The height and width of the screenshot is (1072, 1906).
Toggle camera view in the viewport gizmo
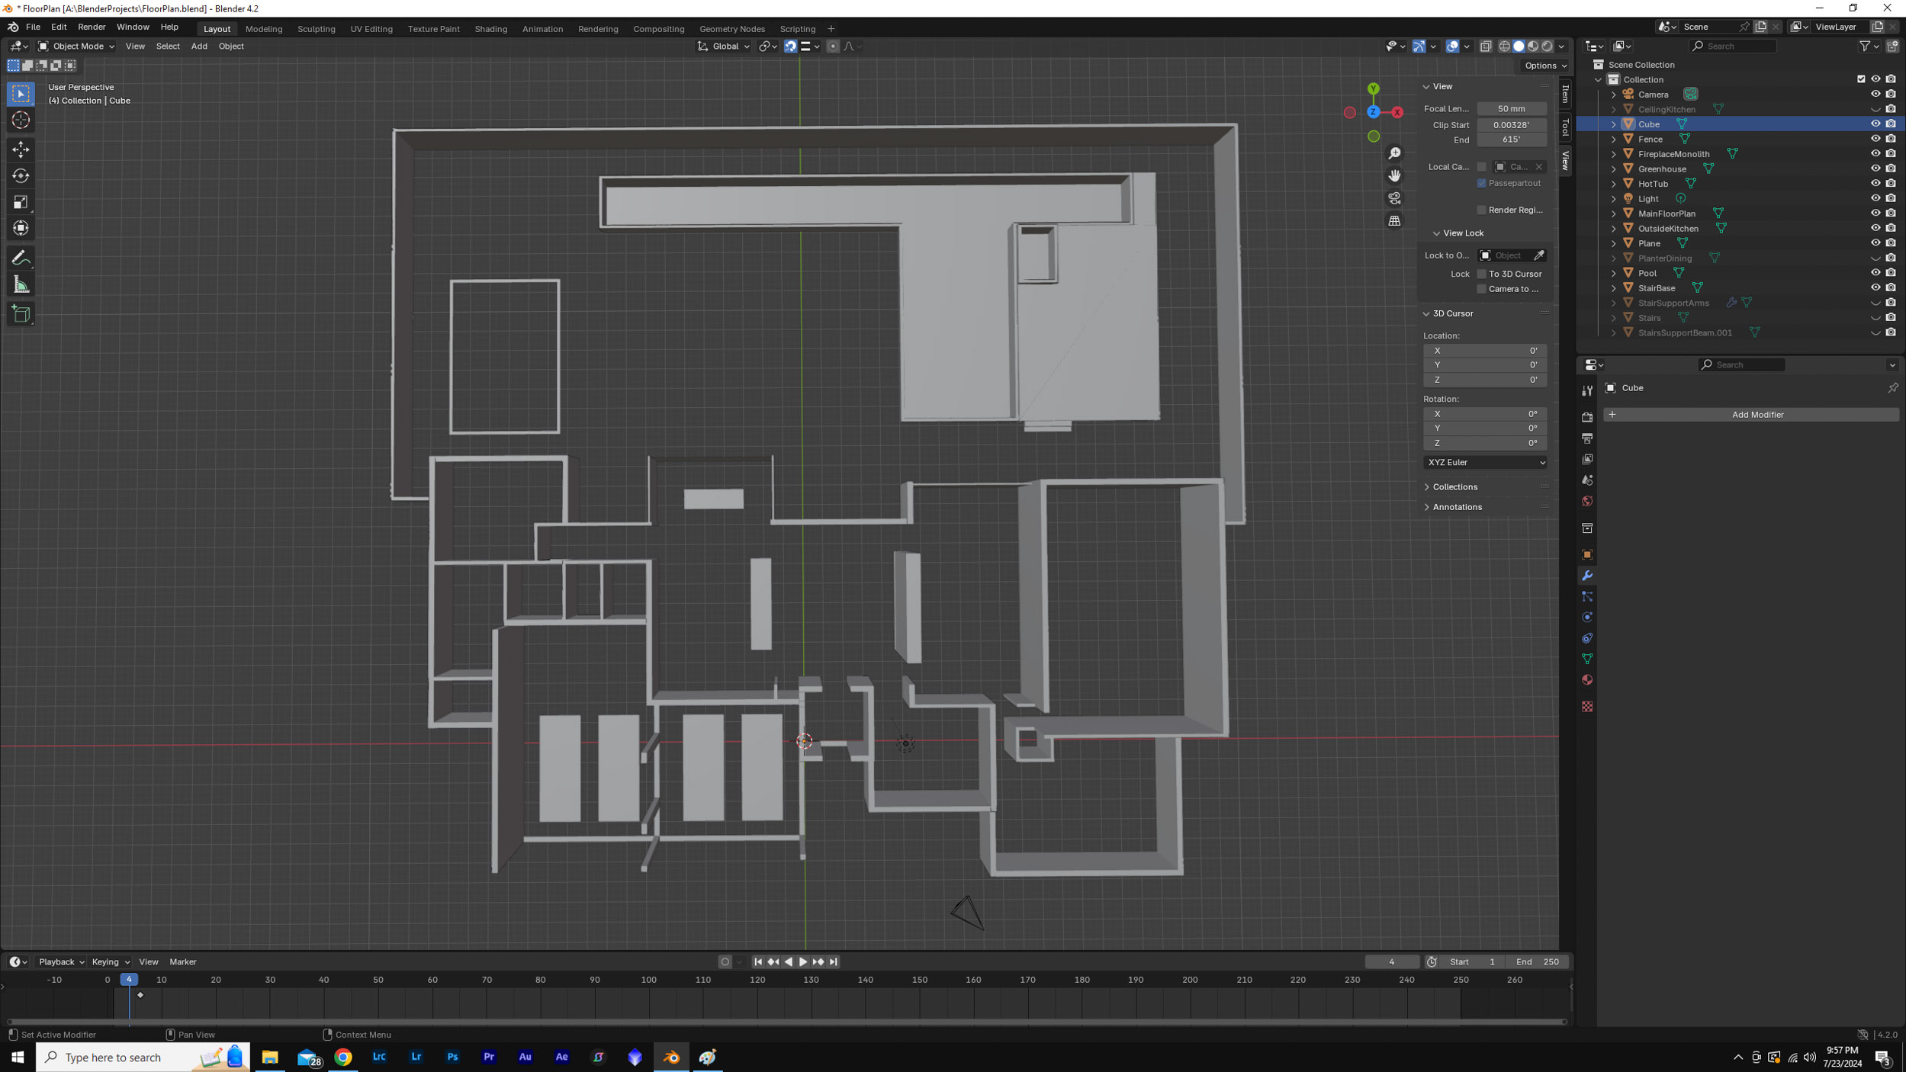(1394, 198)
